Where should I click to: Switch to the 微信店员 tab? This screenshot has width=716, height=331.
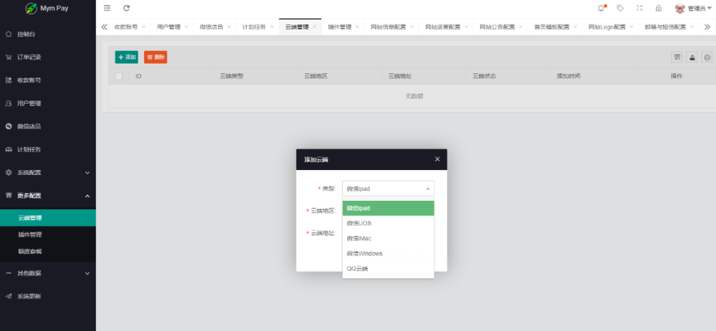point(211,27)
